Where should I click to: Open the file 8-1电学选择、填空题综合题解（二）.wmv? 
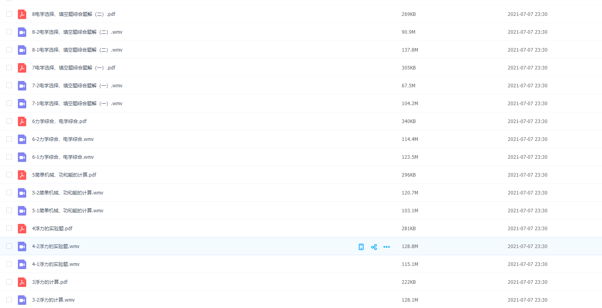[77, 50]
